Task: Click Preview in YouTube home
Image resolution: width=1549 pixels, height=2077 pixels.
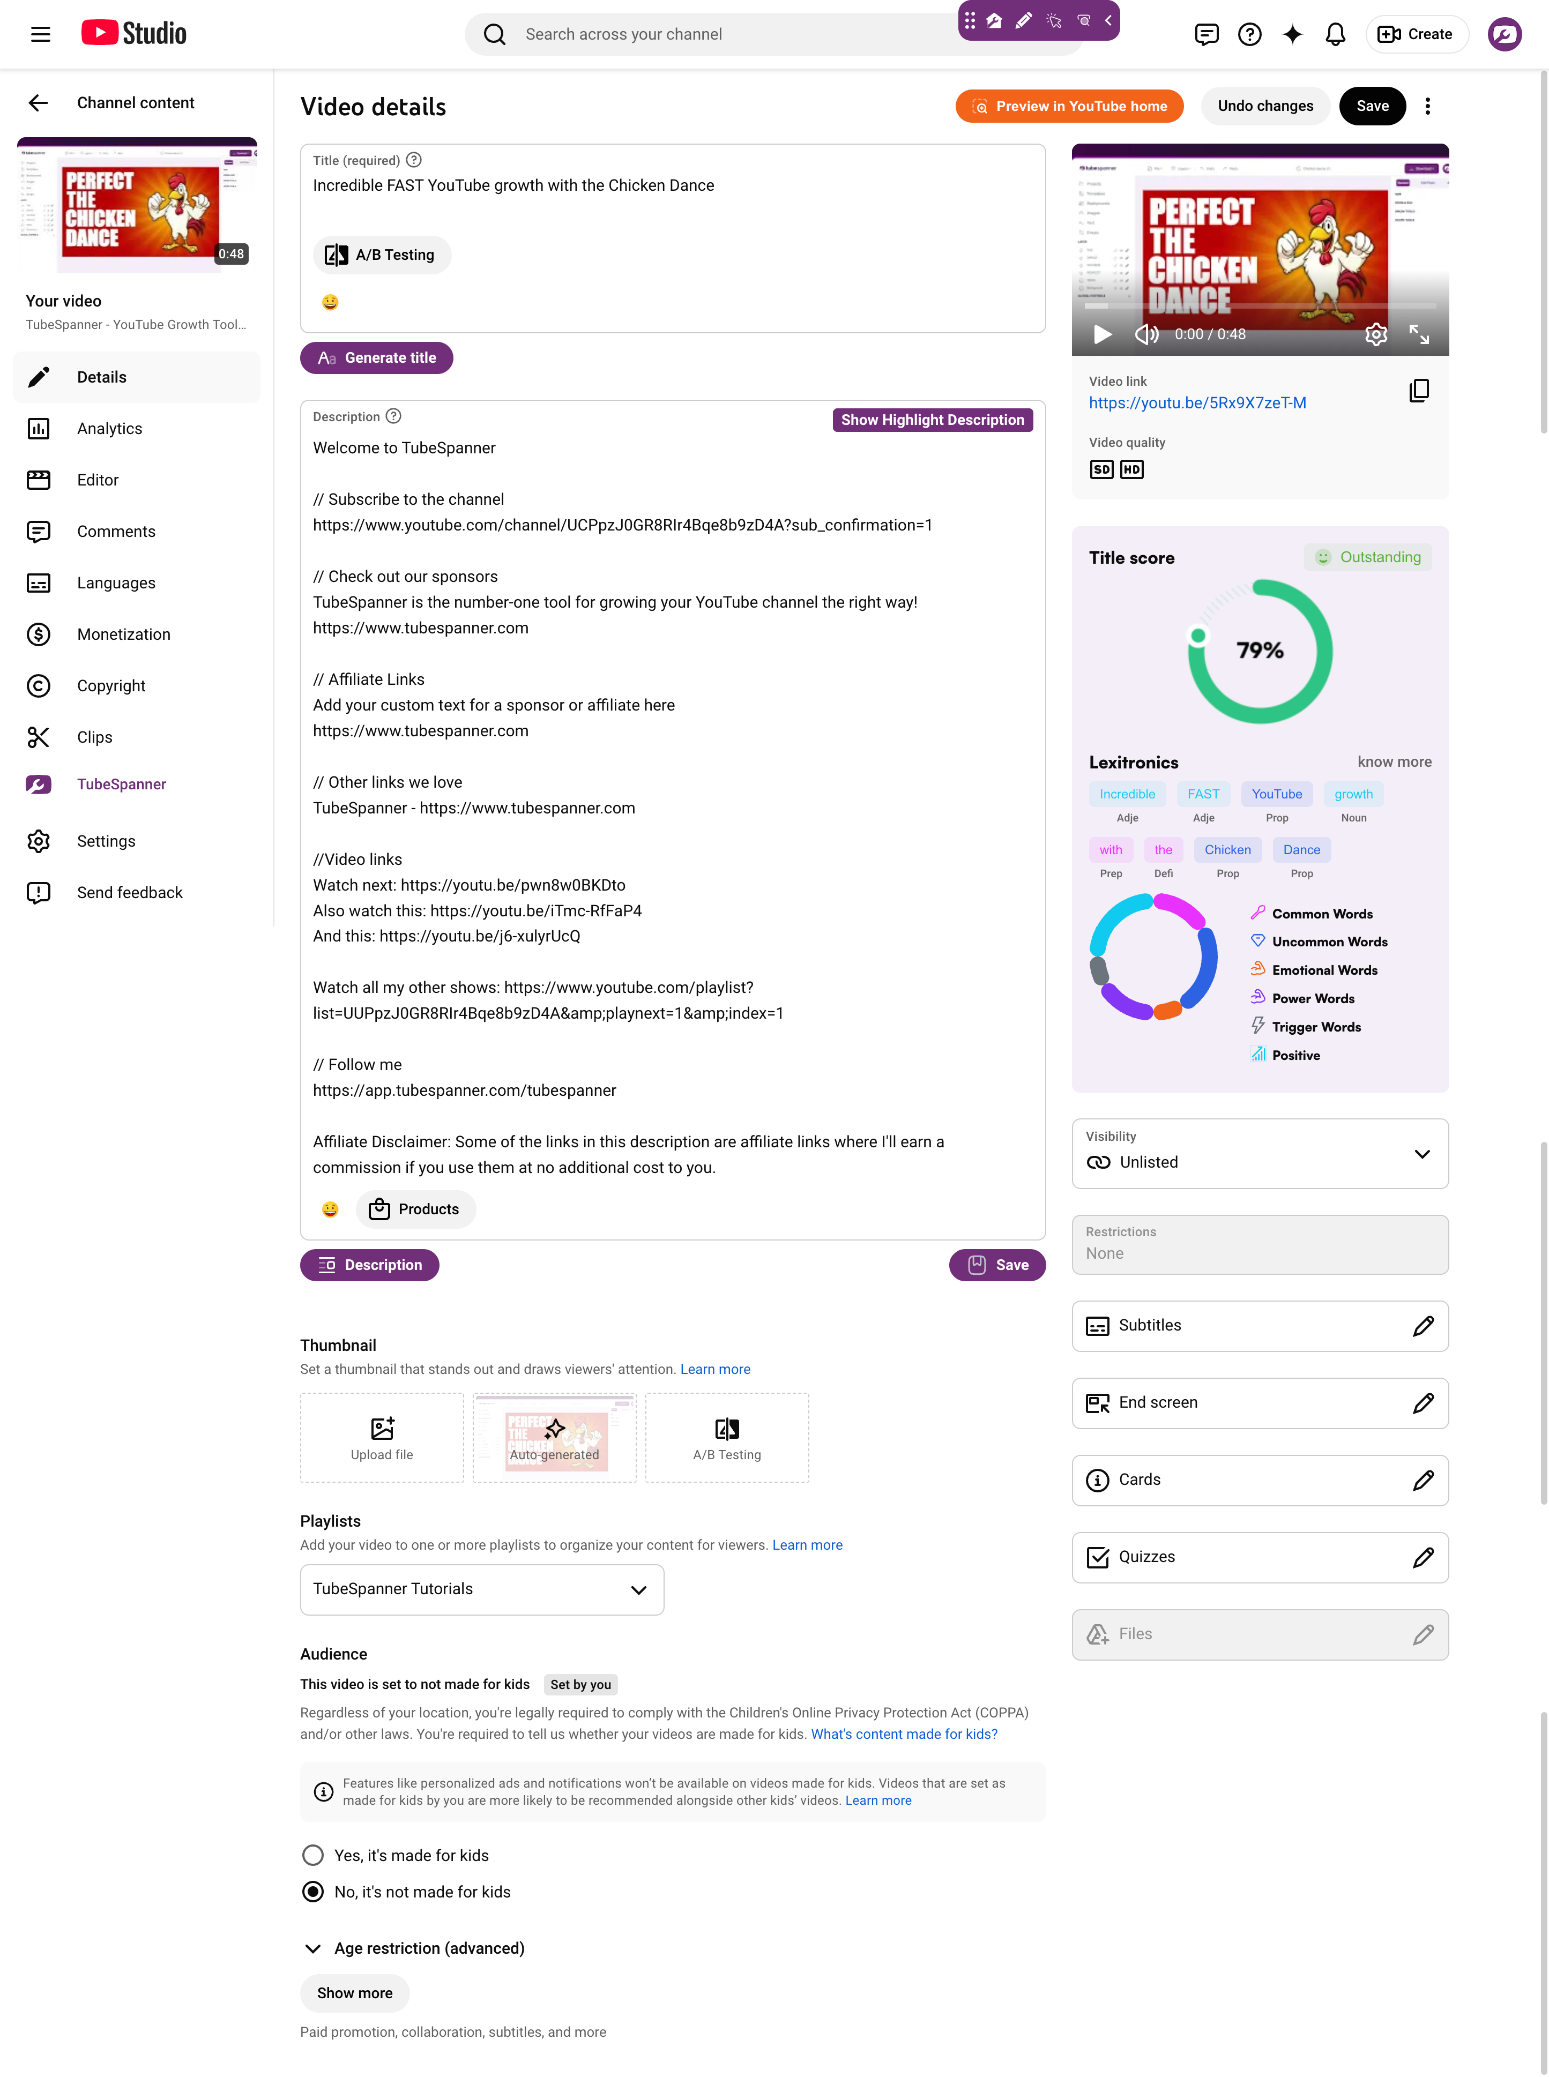Action: click(1069, 106)
